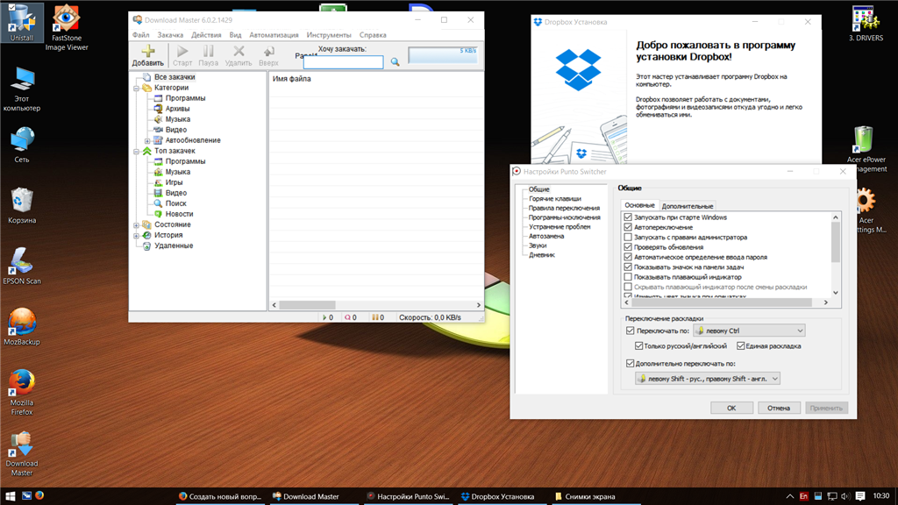Select Все закачки in the tree
898x505 pixels.
point(175,77)
